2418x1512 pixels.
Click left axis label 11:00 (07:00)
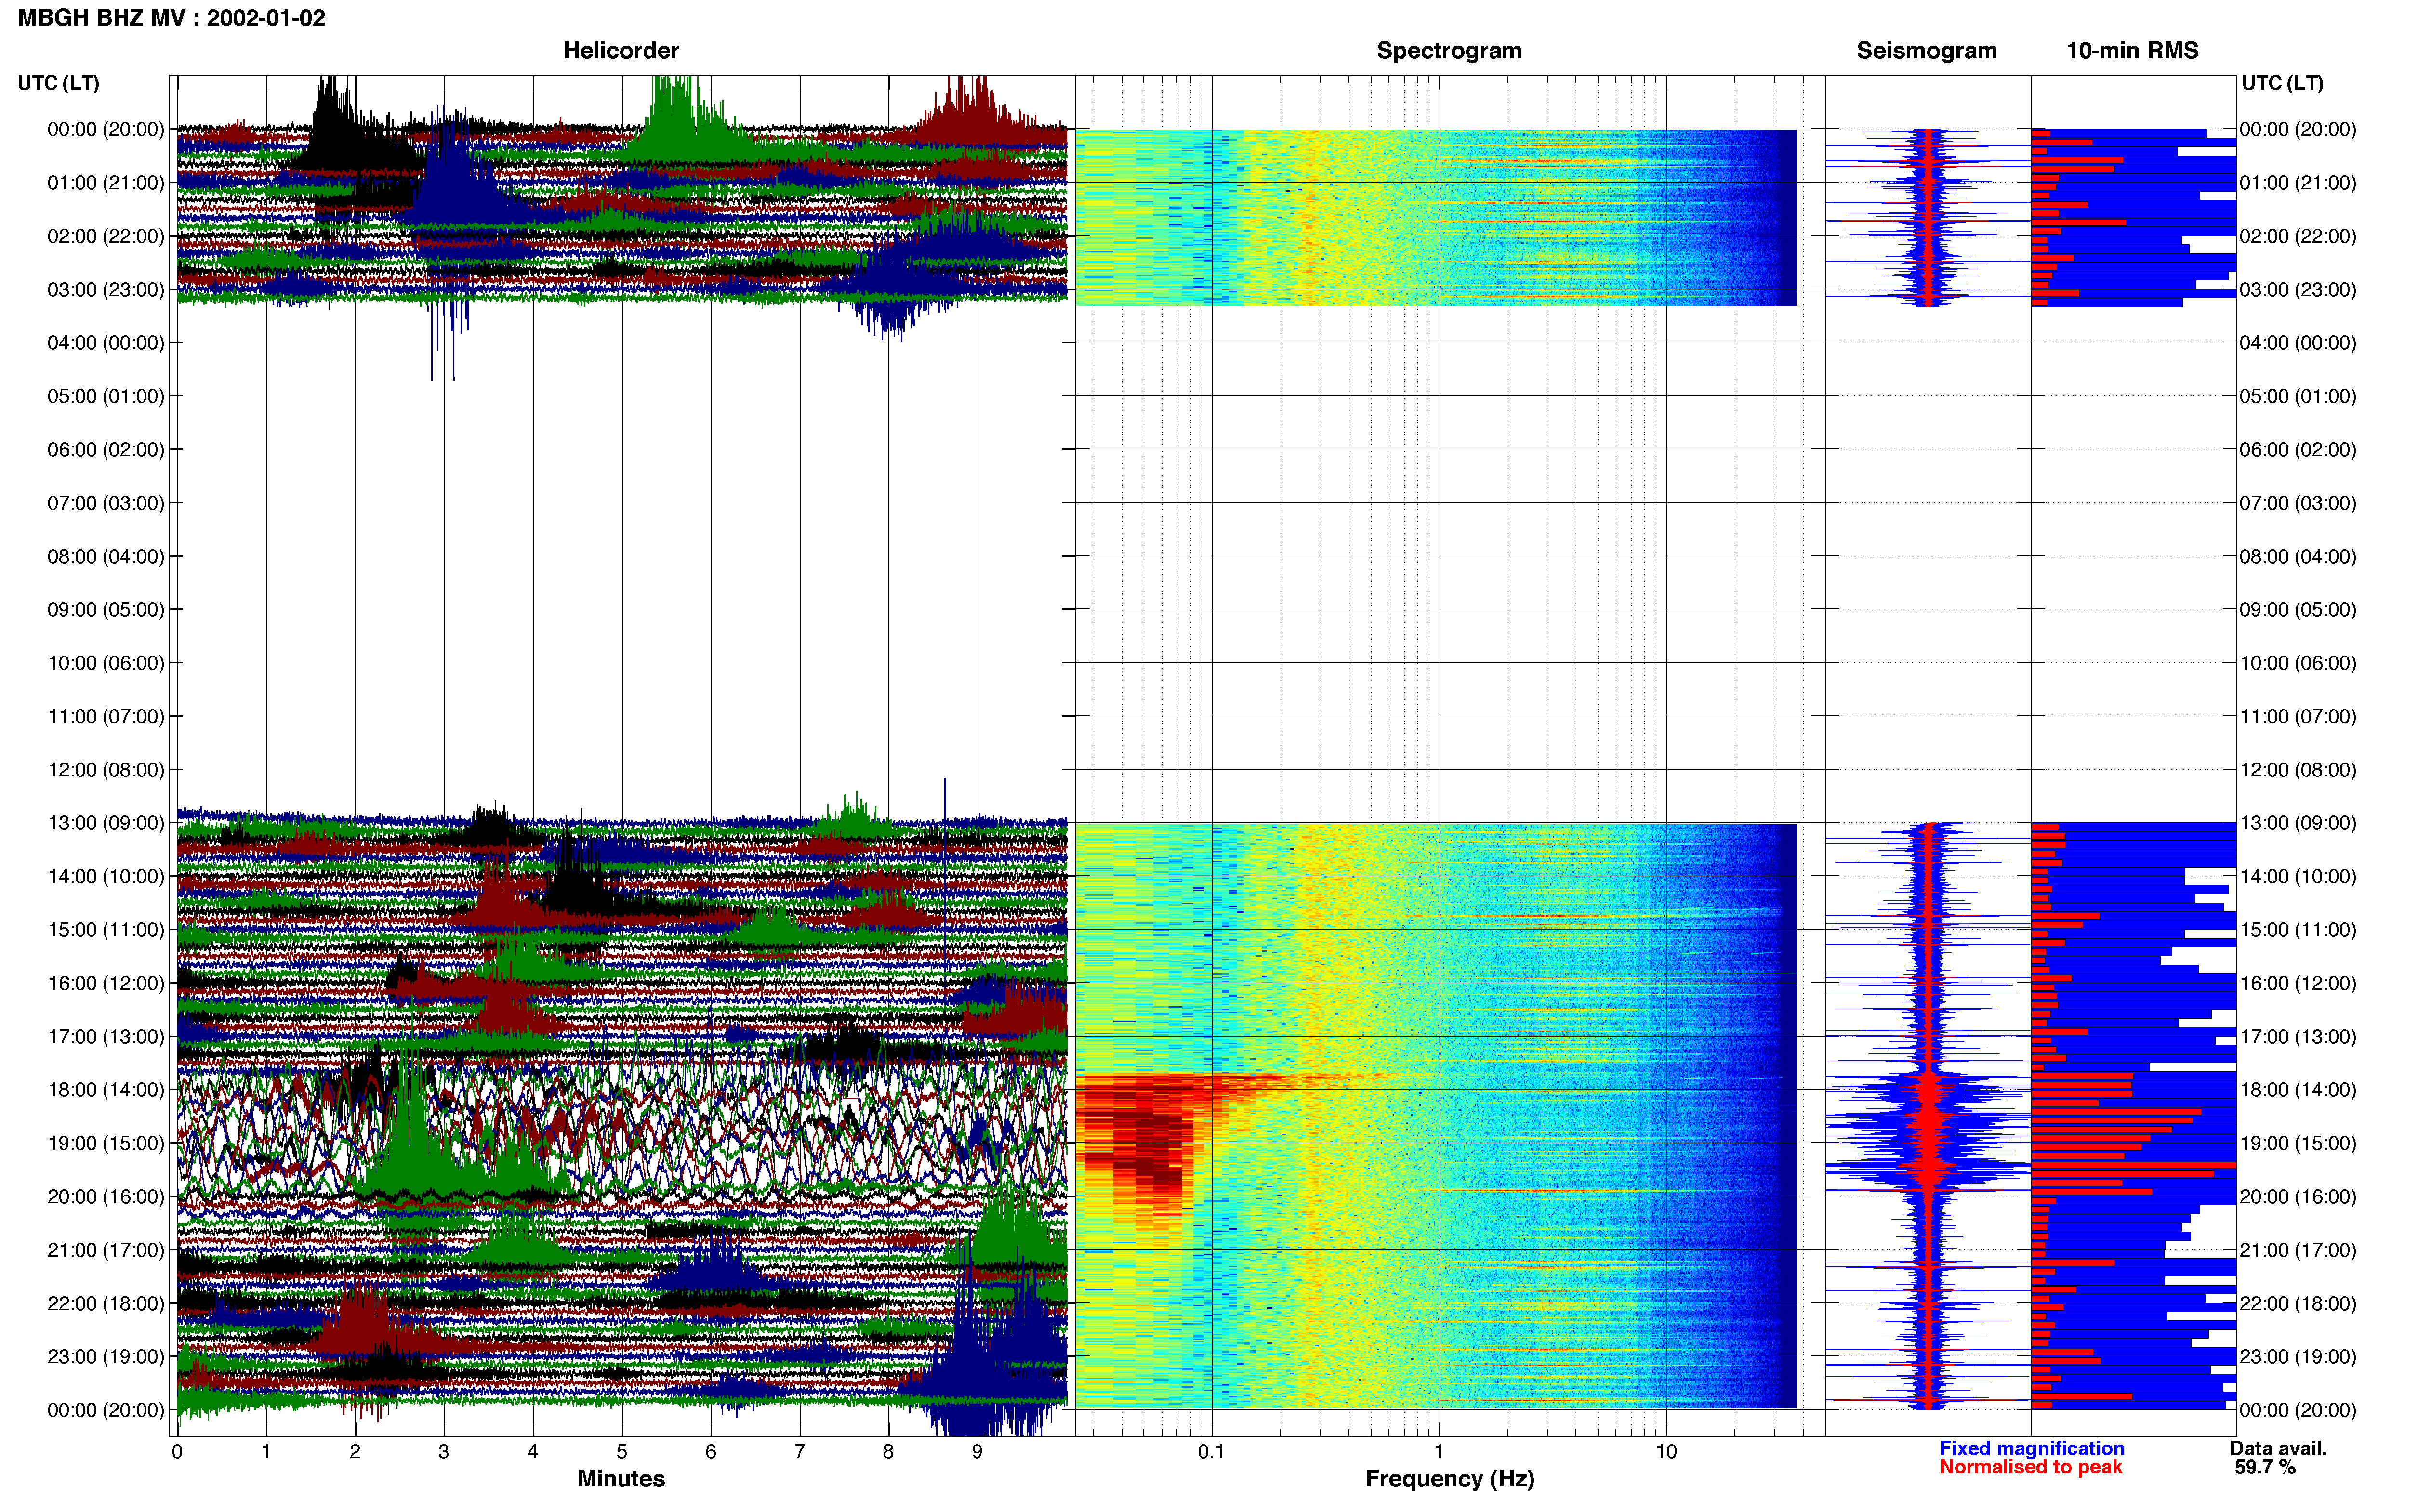(x=106, y=716)
